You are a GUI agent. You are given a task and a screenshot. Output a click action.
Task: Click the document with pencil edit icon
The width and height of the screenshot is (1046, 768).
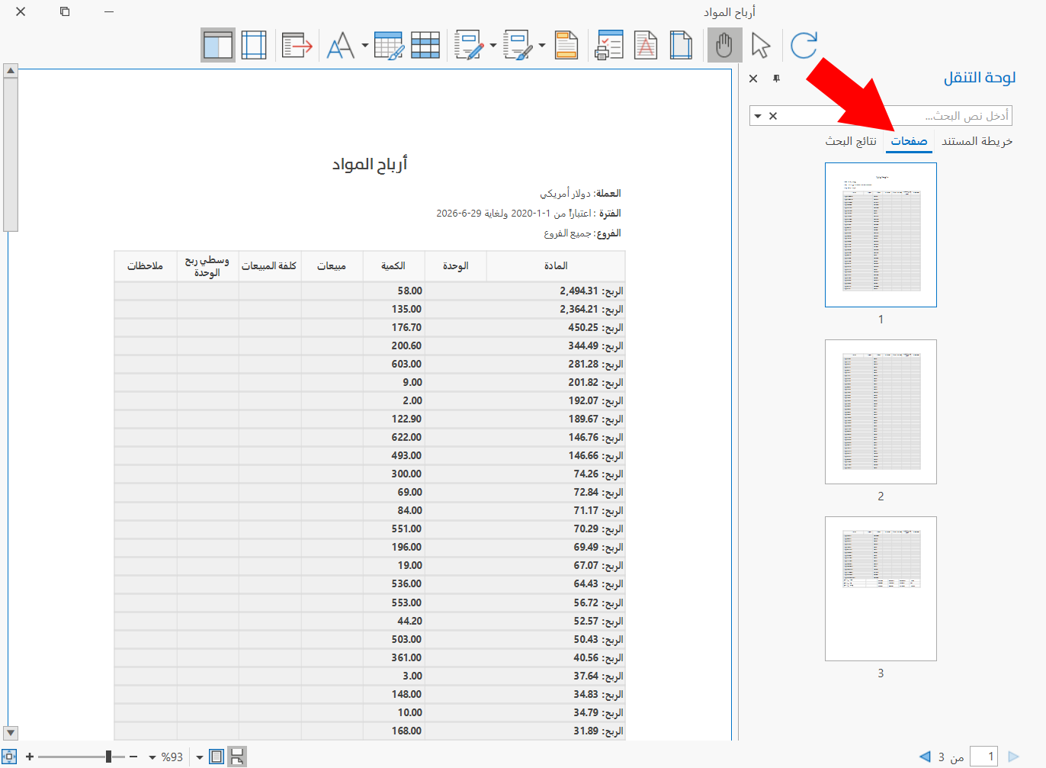[x=469, y=45]
